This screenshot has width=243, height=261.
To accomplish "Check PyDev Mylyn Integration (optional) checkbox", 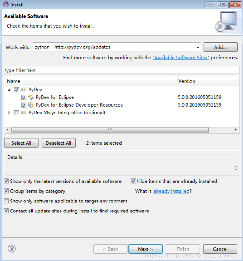I will point(16,113).
